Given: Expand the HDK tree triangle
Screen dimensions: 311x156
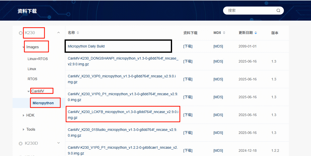Looking at the screenshot, I should [24, 115].
